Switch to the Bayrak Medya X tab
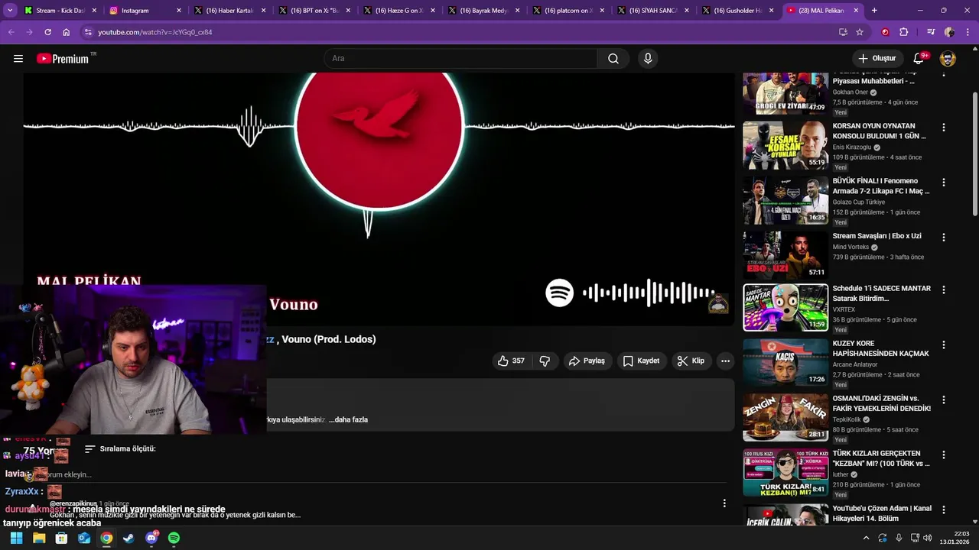 [x=483, y=11]
